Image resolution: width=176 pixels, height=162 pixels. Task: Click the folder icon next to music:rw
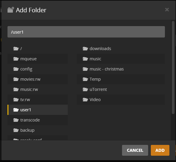[x=16, y=89]
